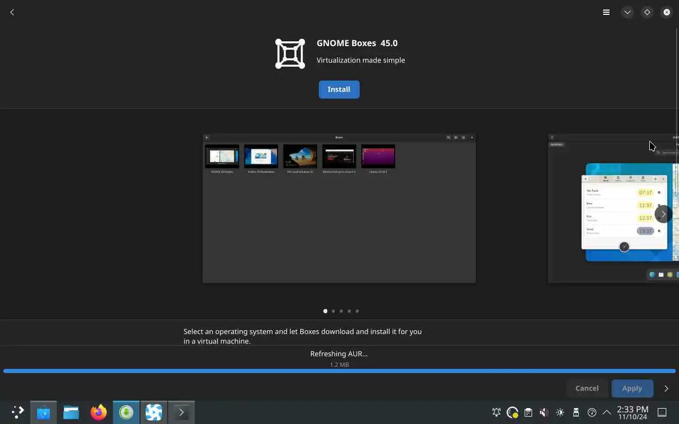Open the hamburger menu in the header
The image size is (679, 424).
pos(606,12)
